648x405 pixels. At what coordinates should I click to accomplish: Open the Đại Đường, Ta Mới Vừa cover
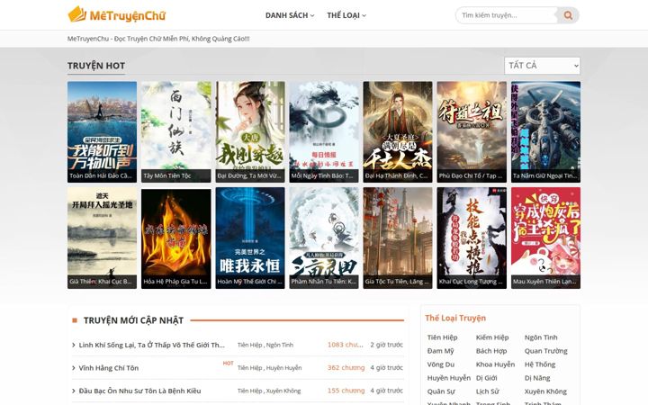[250, 131]
